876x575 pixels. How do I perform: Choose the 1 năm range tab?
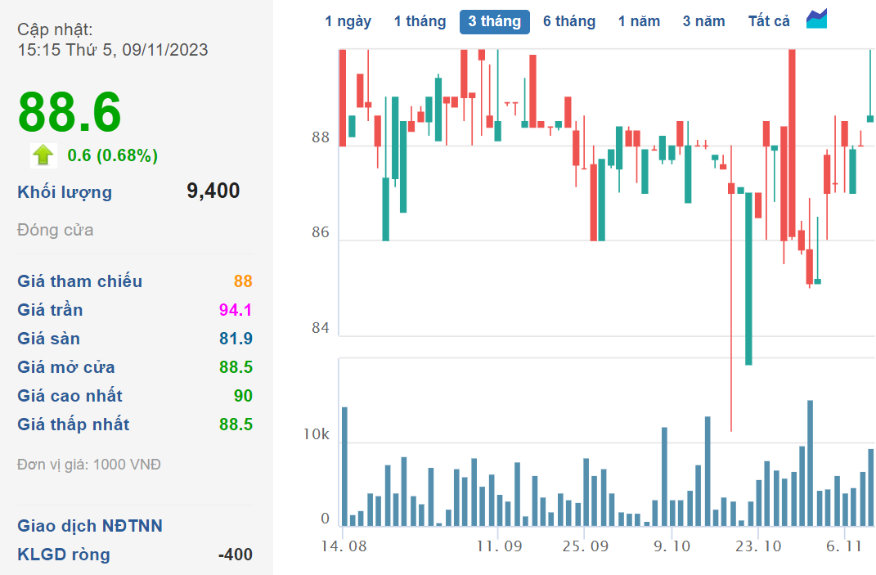coord(639,21)
